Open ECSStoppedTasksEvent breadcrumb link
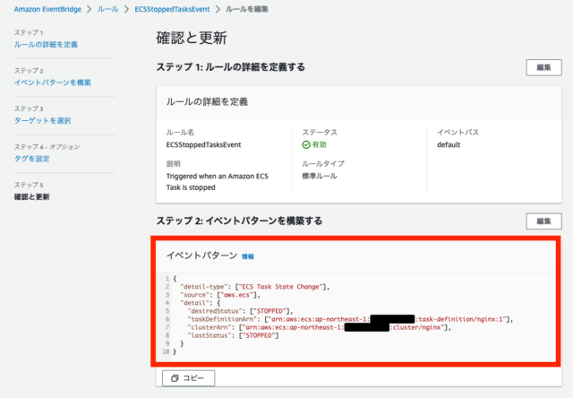Image resolution: width=573 pixels, height=398 pixels. point(172,9)
